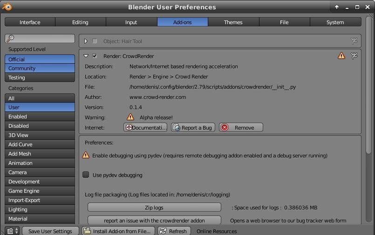Switch to the Editing tab
The height and width of the screenshot is (235, 375).
pos(80,22)
